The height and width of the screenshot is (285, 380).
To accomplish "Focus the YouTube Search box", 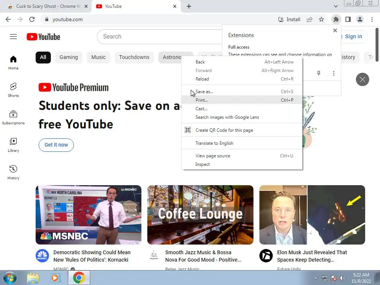I will [x=160, y=37].
